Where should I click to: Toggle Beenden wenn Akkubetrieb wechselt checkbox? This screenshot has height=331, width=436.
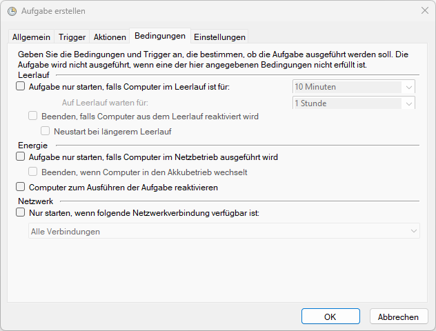pos(33,172)
